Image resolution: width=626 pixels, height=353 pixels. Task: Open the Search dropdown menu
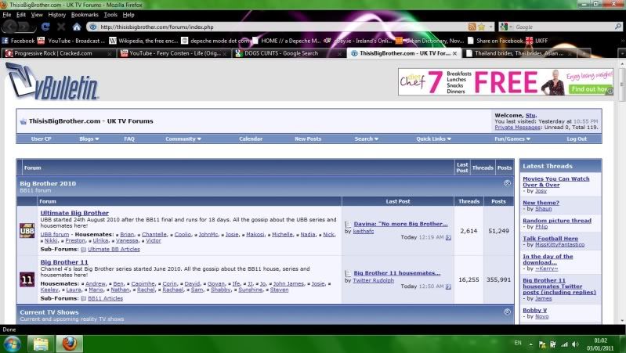[367, 139]
